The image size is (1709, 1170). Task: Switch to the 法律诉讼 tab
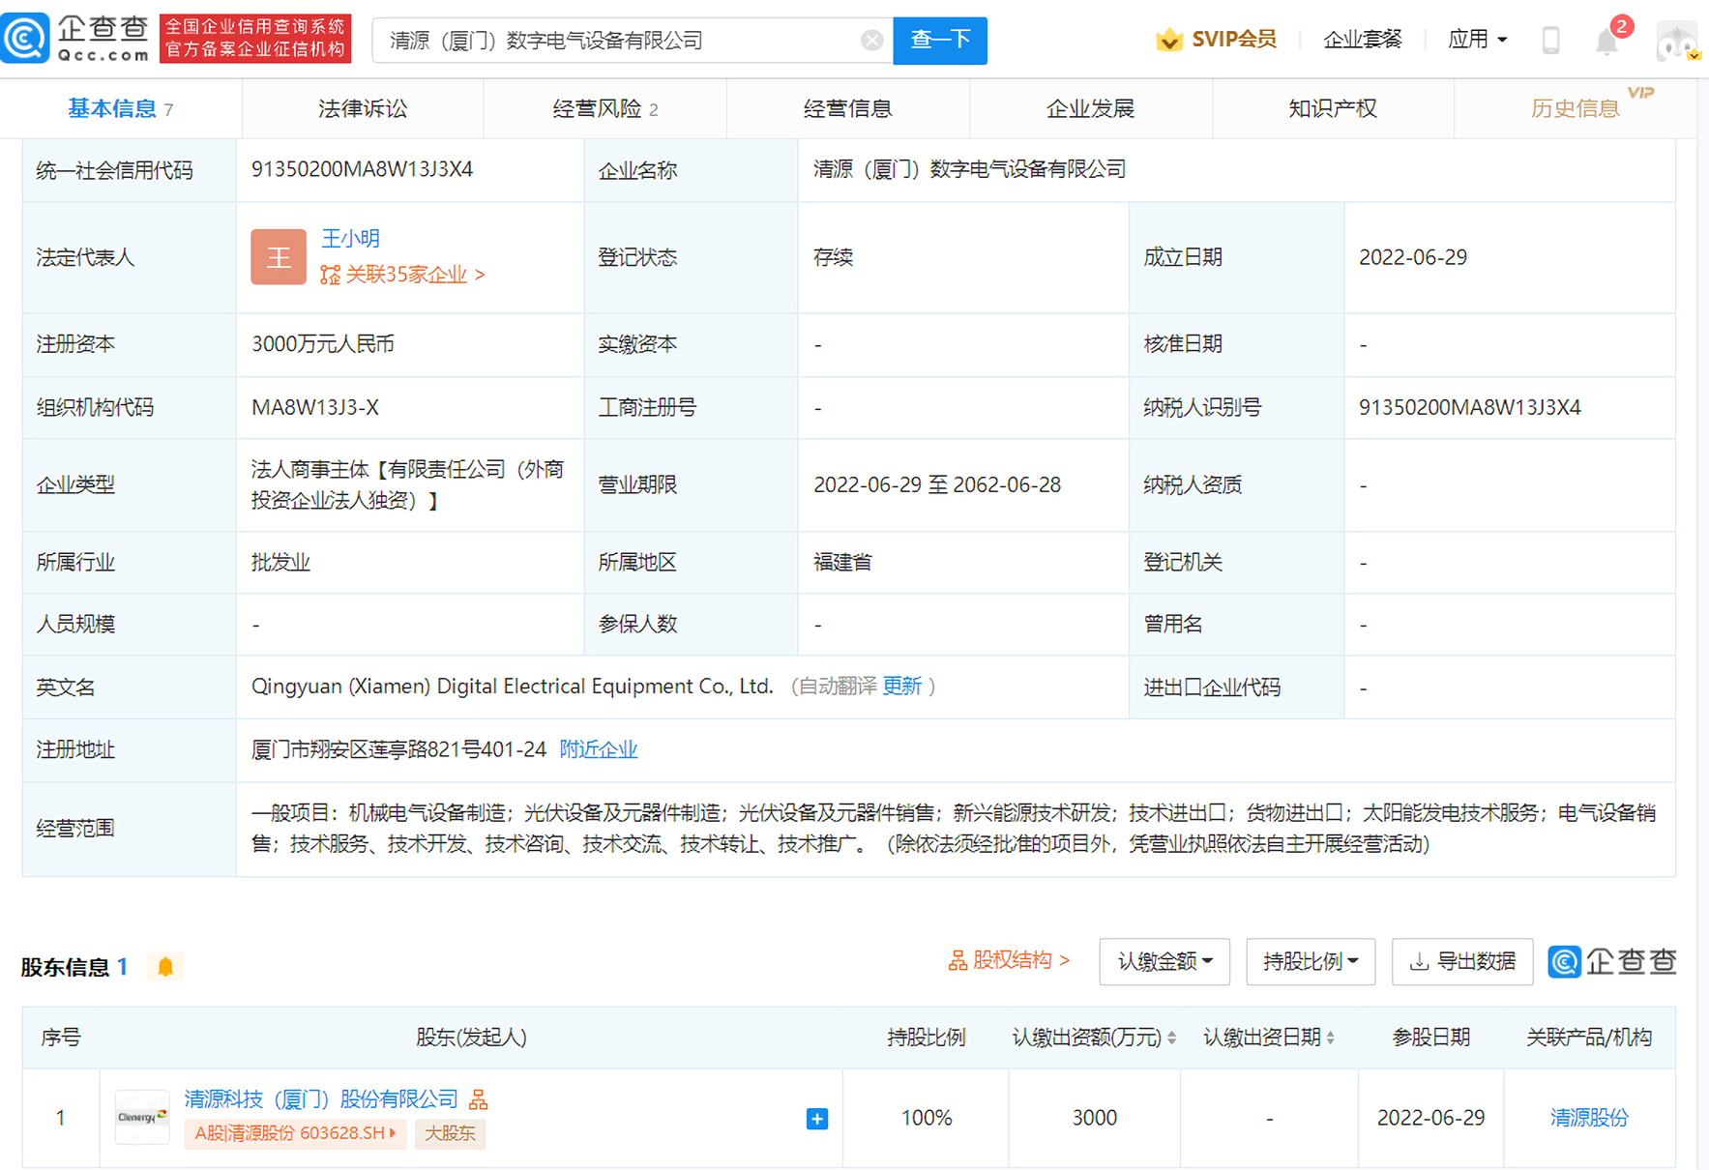tap(362, 108)
